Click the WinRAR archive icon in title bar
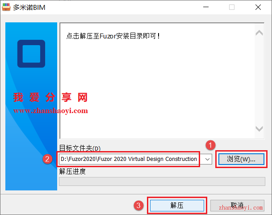Image resolution: width=272 pixels, height=215 pixels. point(6,7)
